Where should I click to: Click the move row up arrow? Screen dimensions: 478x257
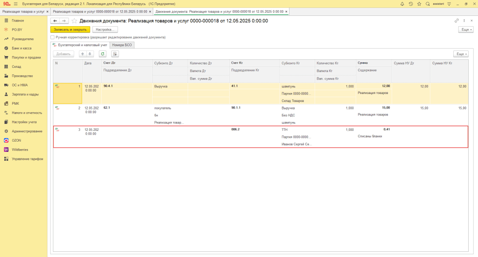point(82,54)
